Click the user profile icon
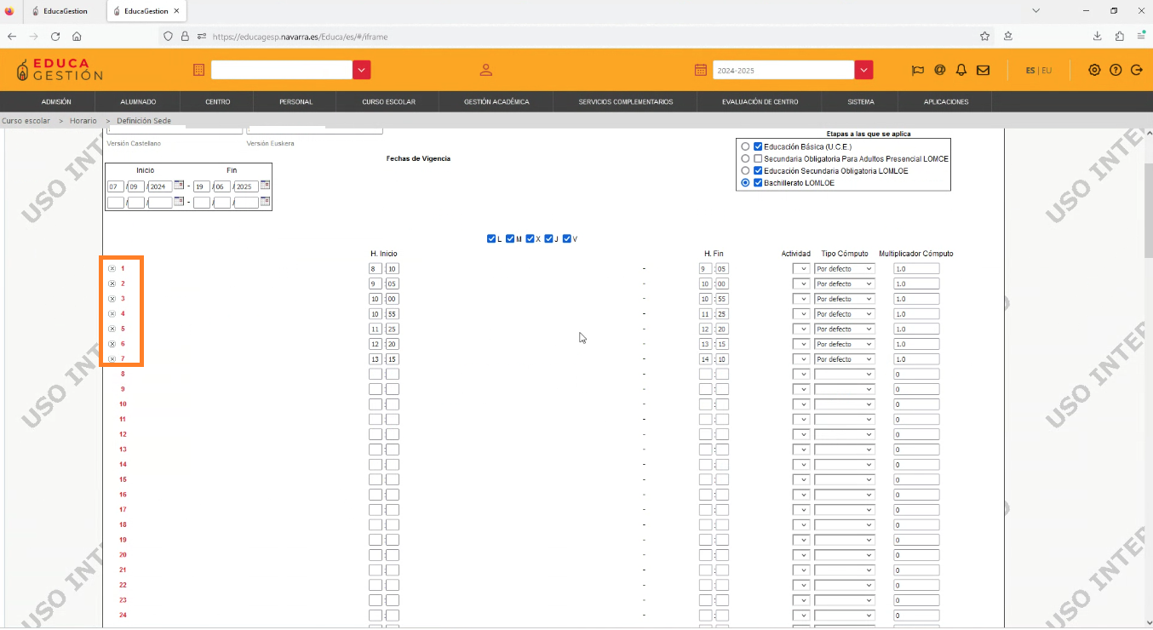The width and height of the screenshot is (1153, 630). point(486,70)
